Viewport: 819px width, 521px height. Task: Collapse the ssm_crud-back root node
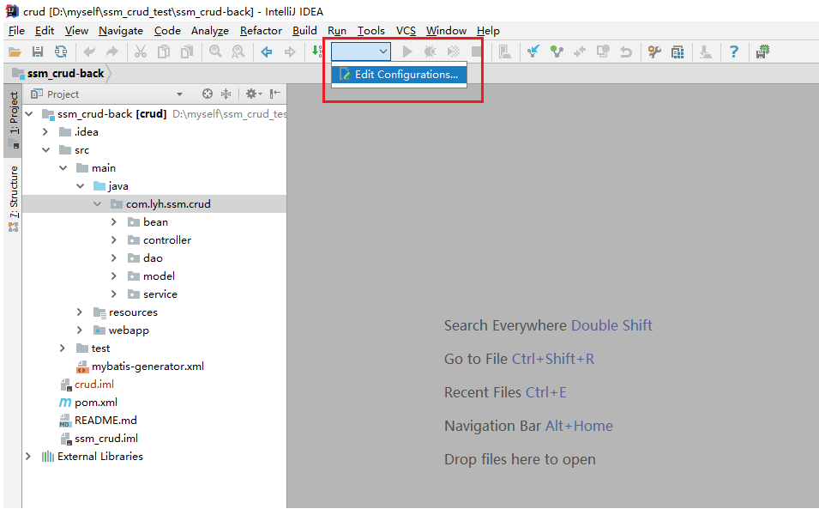tap(29, 114)
